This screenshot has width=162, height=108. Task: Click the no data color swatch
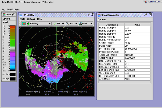point(13,75)
